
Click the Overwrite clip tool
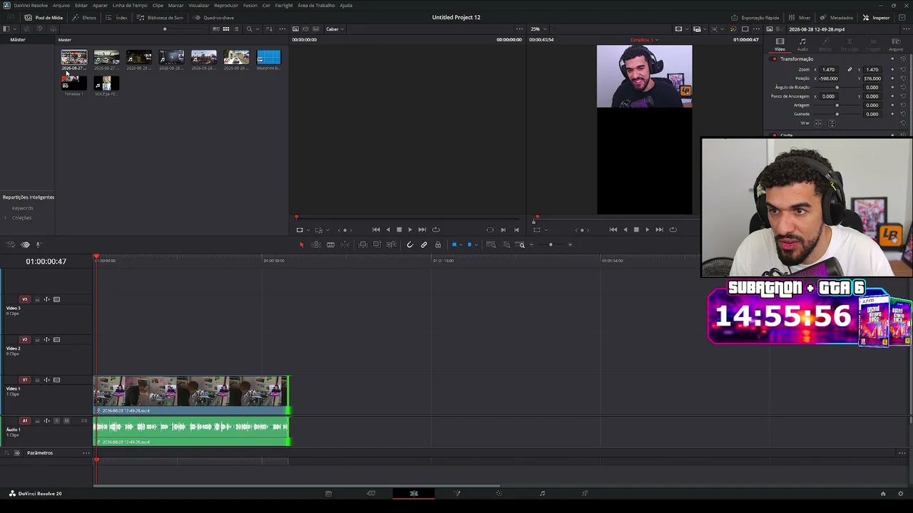coord(377,245)
